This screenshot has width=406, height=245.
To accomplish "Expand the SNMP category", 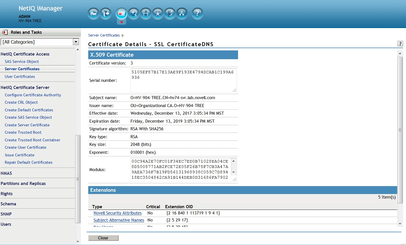I will [6, 214].
